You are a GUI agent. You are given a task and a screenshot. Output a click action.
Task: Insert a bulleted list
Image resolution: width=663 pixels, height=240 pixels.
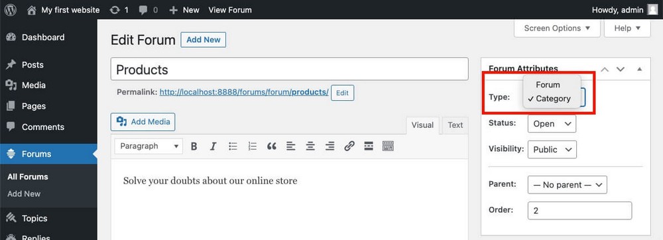pos(233,147)
